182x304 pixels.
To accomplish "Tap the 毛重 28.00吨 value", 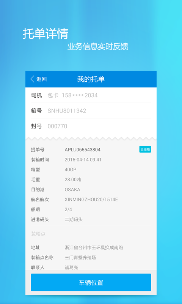I will pos(73,180).
